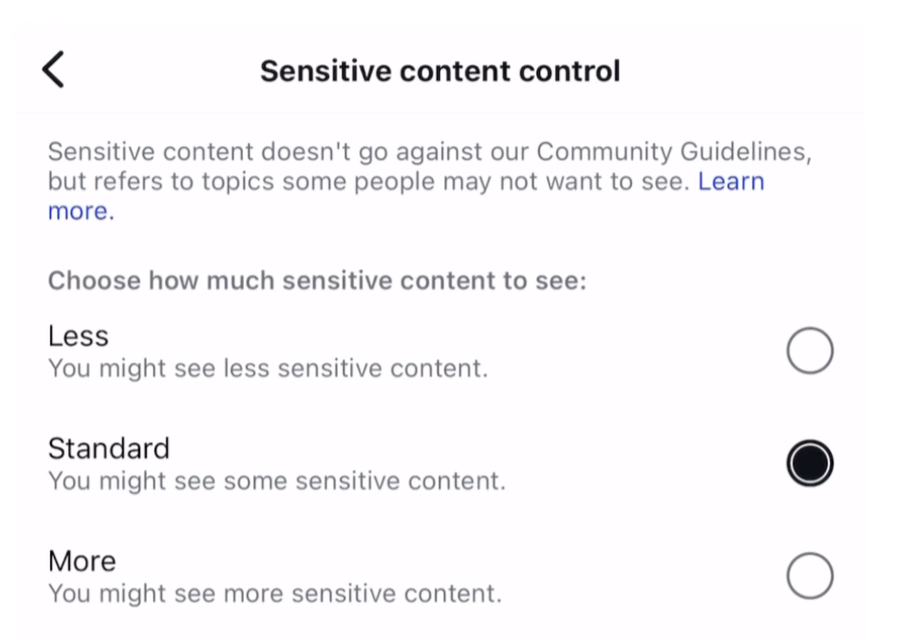Click the word "Learn" in the blue link

[x=730, y=182]
